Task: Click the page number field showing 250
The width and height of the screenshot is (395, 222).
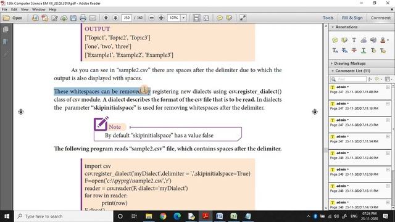Action: tap(127, 18)
